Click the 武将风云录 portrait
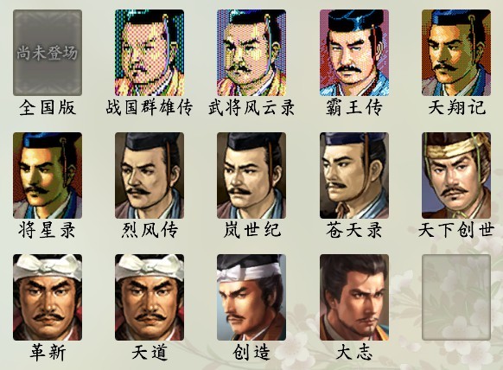 point(251,53)
